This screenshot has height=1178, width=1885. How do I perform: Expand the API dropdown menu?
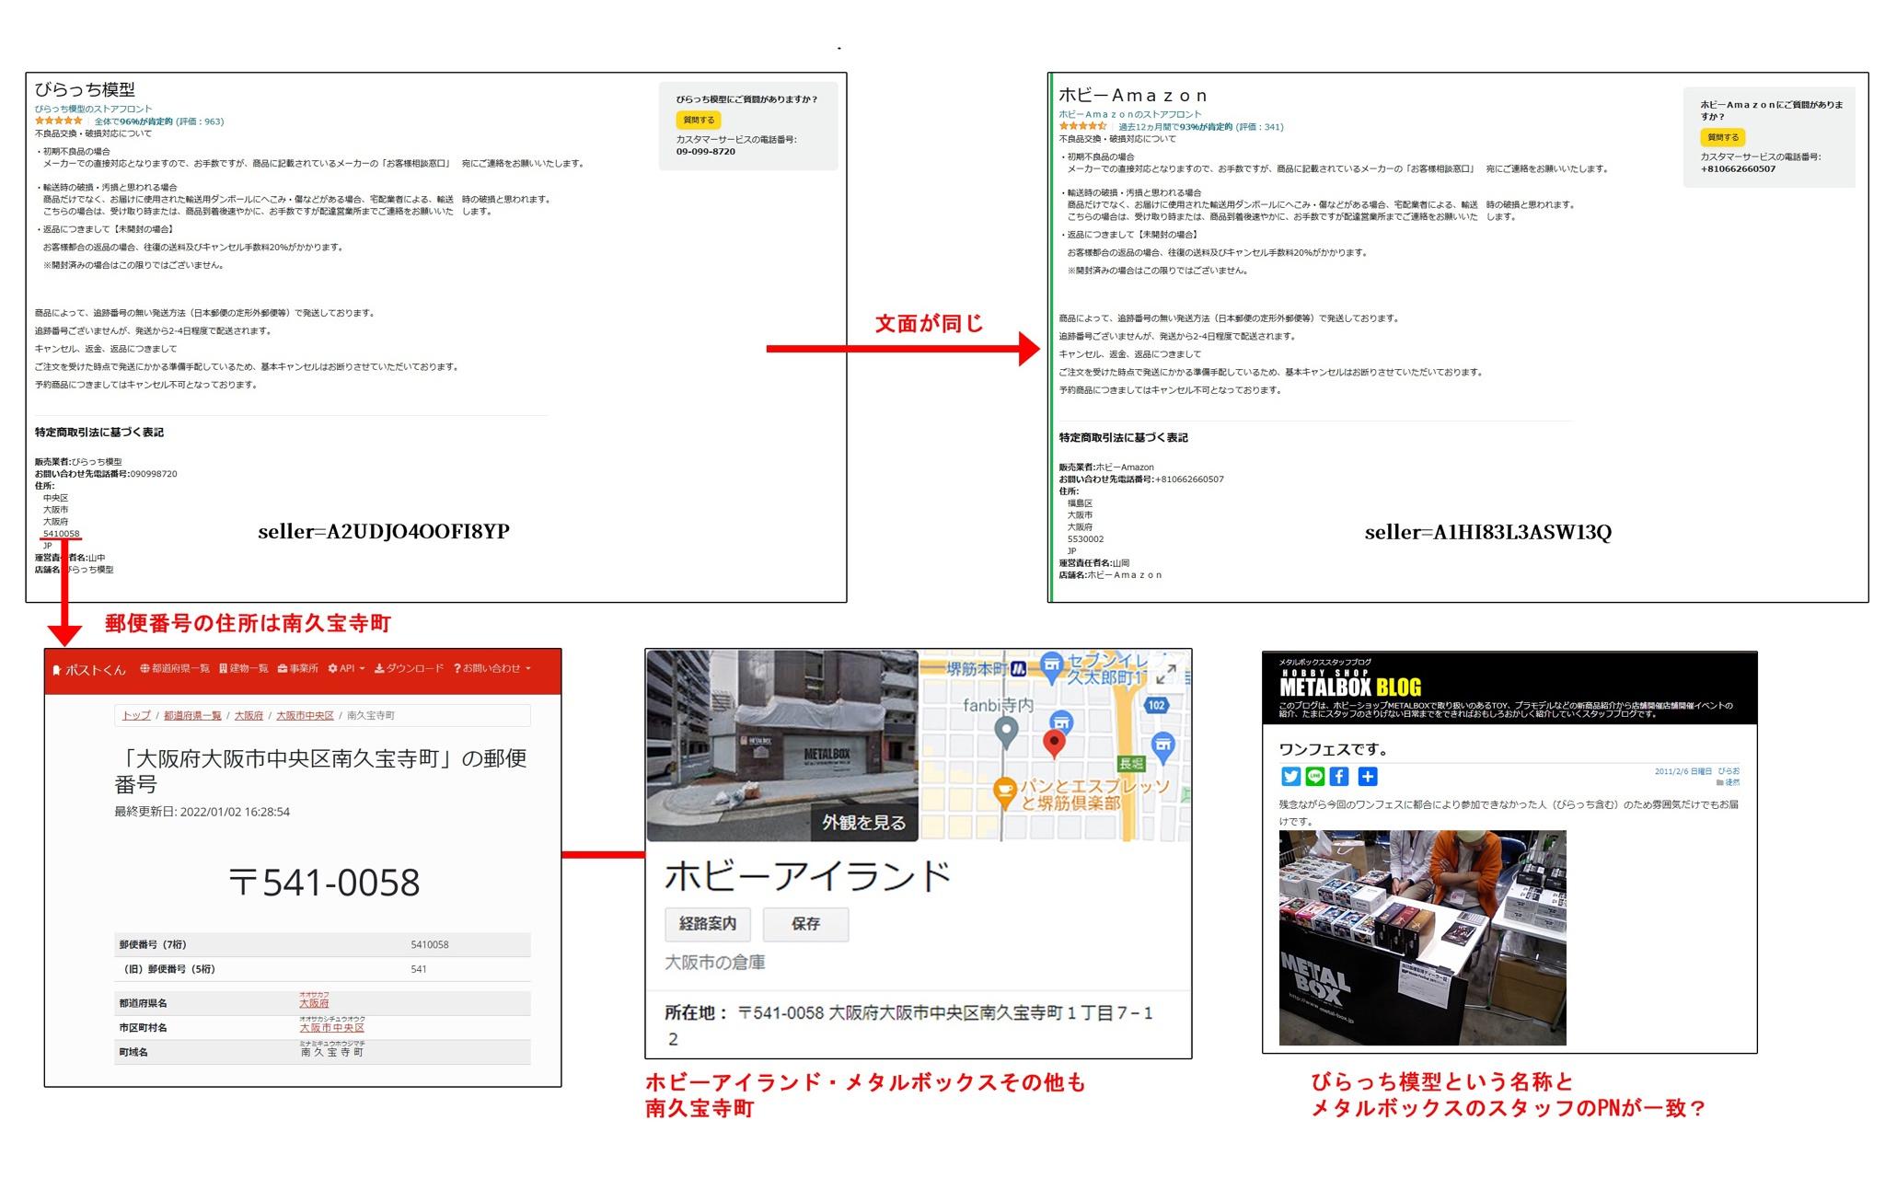tap(347, 668)
